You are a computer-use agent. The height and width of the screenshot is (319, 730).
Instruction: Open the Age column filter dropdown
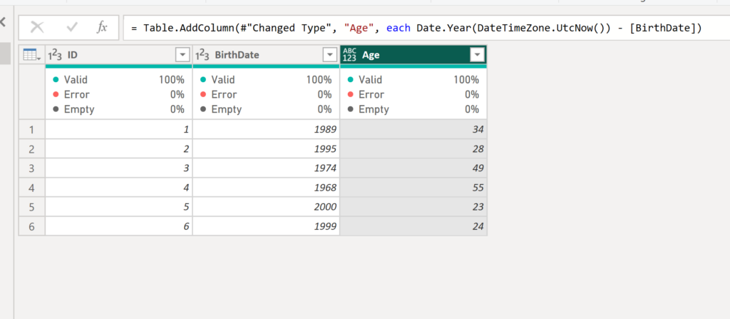point(477,55)
